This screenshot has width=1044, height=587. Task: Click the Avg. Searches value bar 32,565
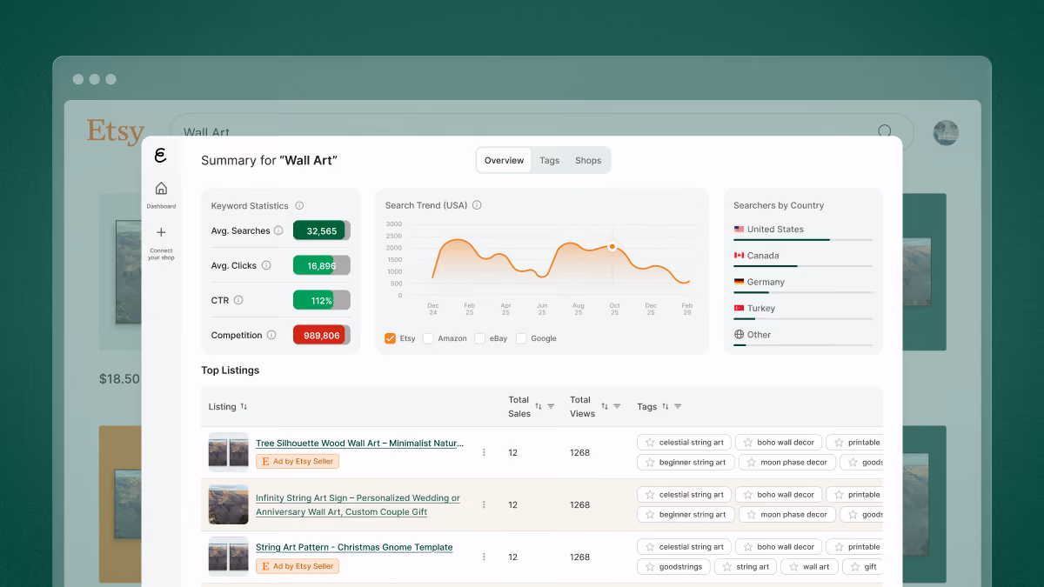click(x=322, y=230)
